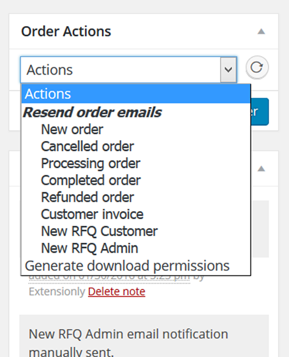Pick Processing order from dropdown list
Image resolution: width=289 pixels, height=357 pixels.
point(91,163)
